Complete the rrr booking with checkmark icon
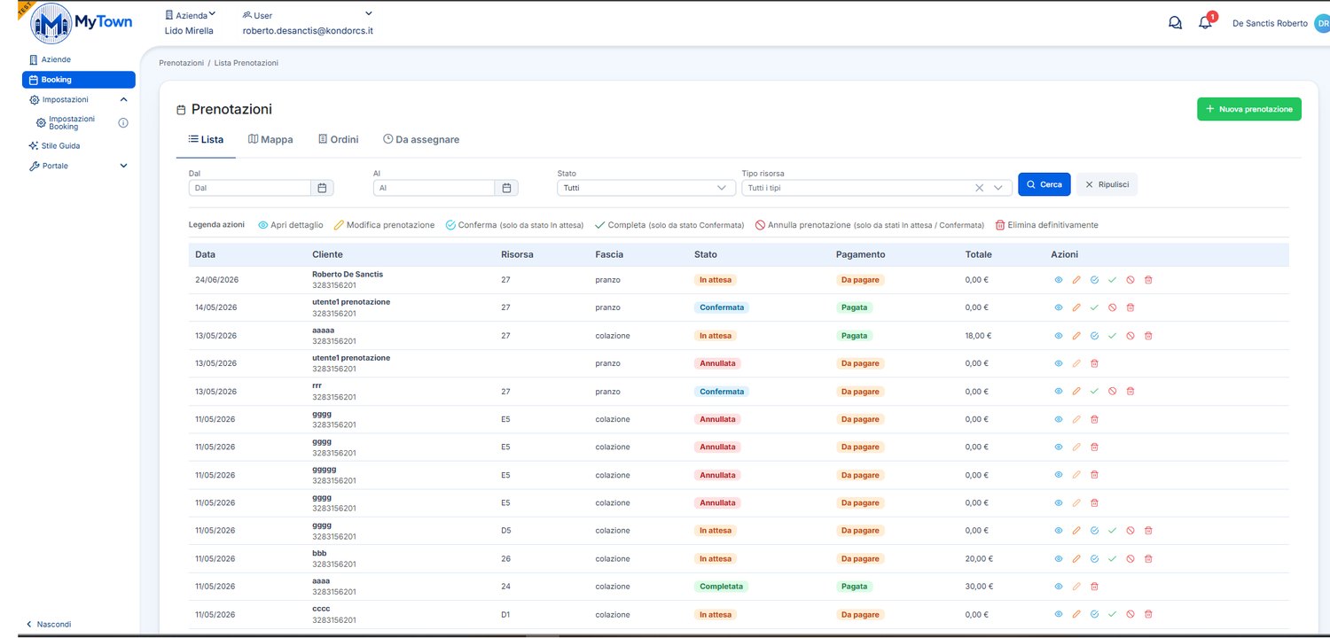1330x638 pixels. click(1094, 392)
